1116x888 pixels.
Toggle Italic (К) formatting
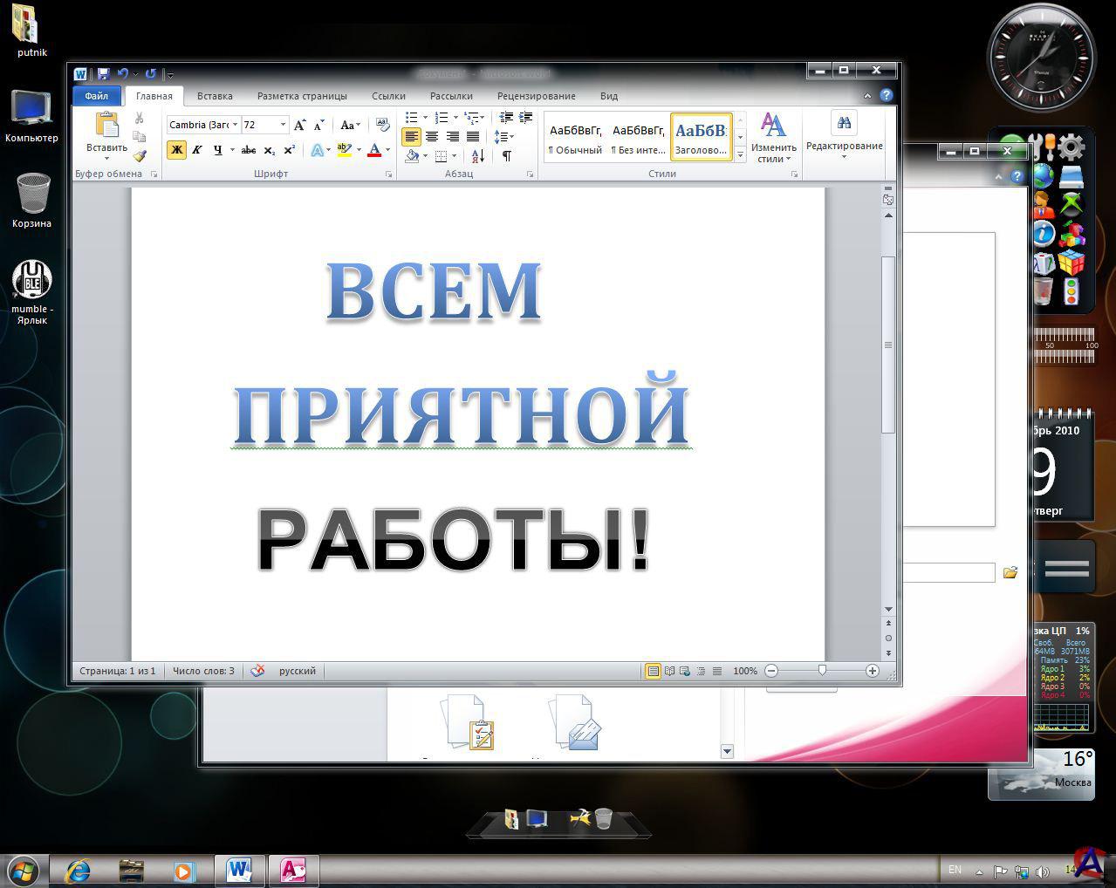[x=197, y=150]
